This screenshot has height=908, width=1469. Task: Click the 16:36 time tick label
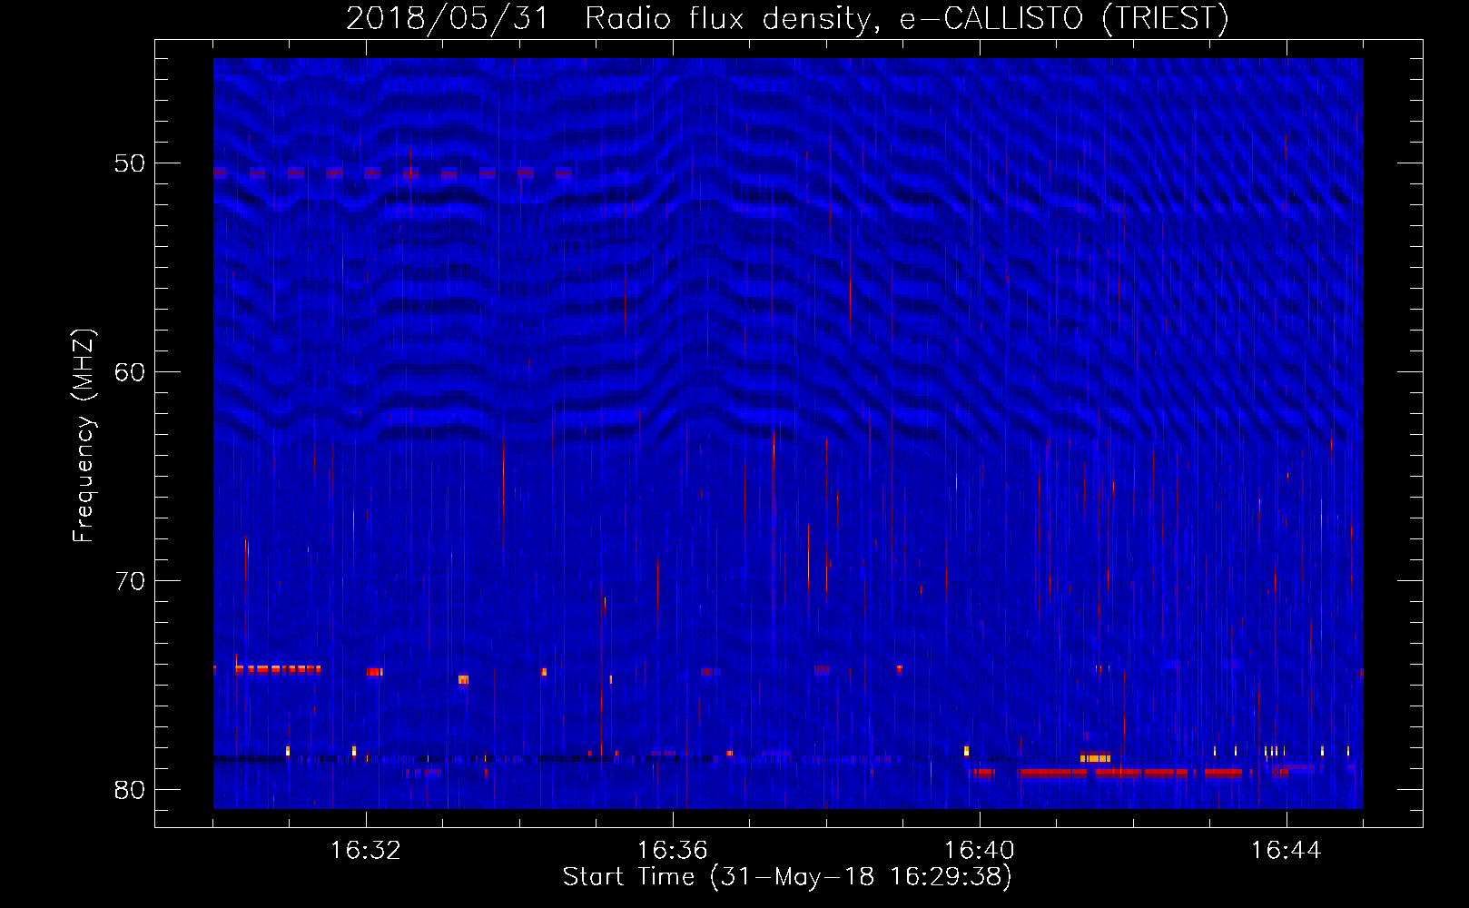tap(673, 851)
